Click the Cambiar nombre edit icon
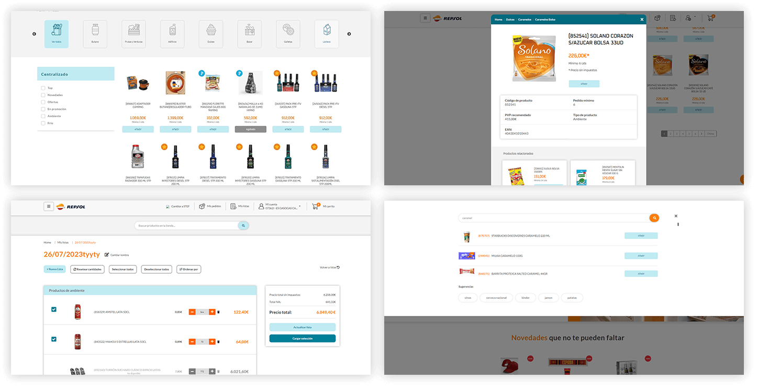 coord(107,255)
